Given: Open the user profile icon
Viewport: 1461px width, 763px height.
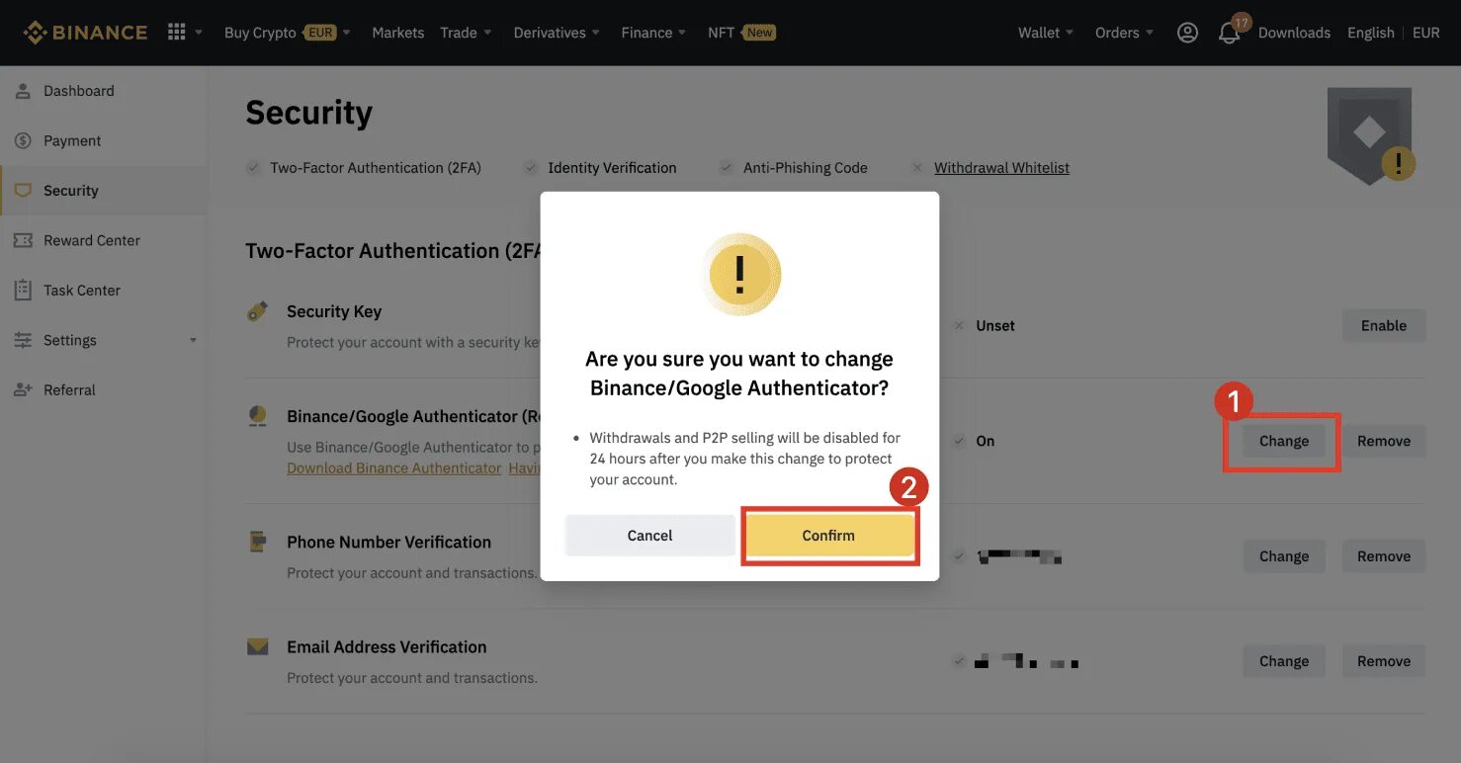Looking at the screenshot, I should pyautogui.click(x=1187, y=33).
